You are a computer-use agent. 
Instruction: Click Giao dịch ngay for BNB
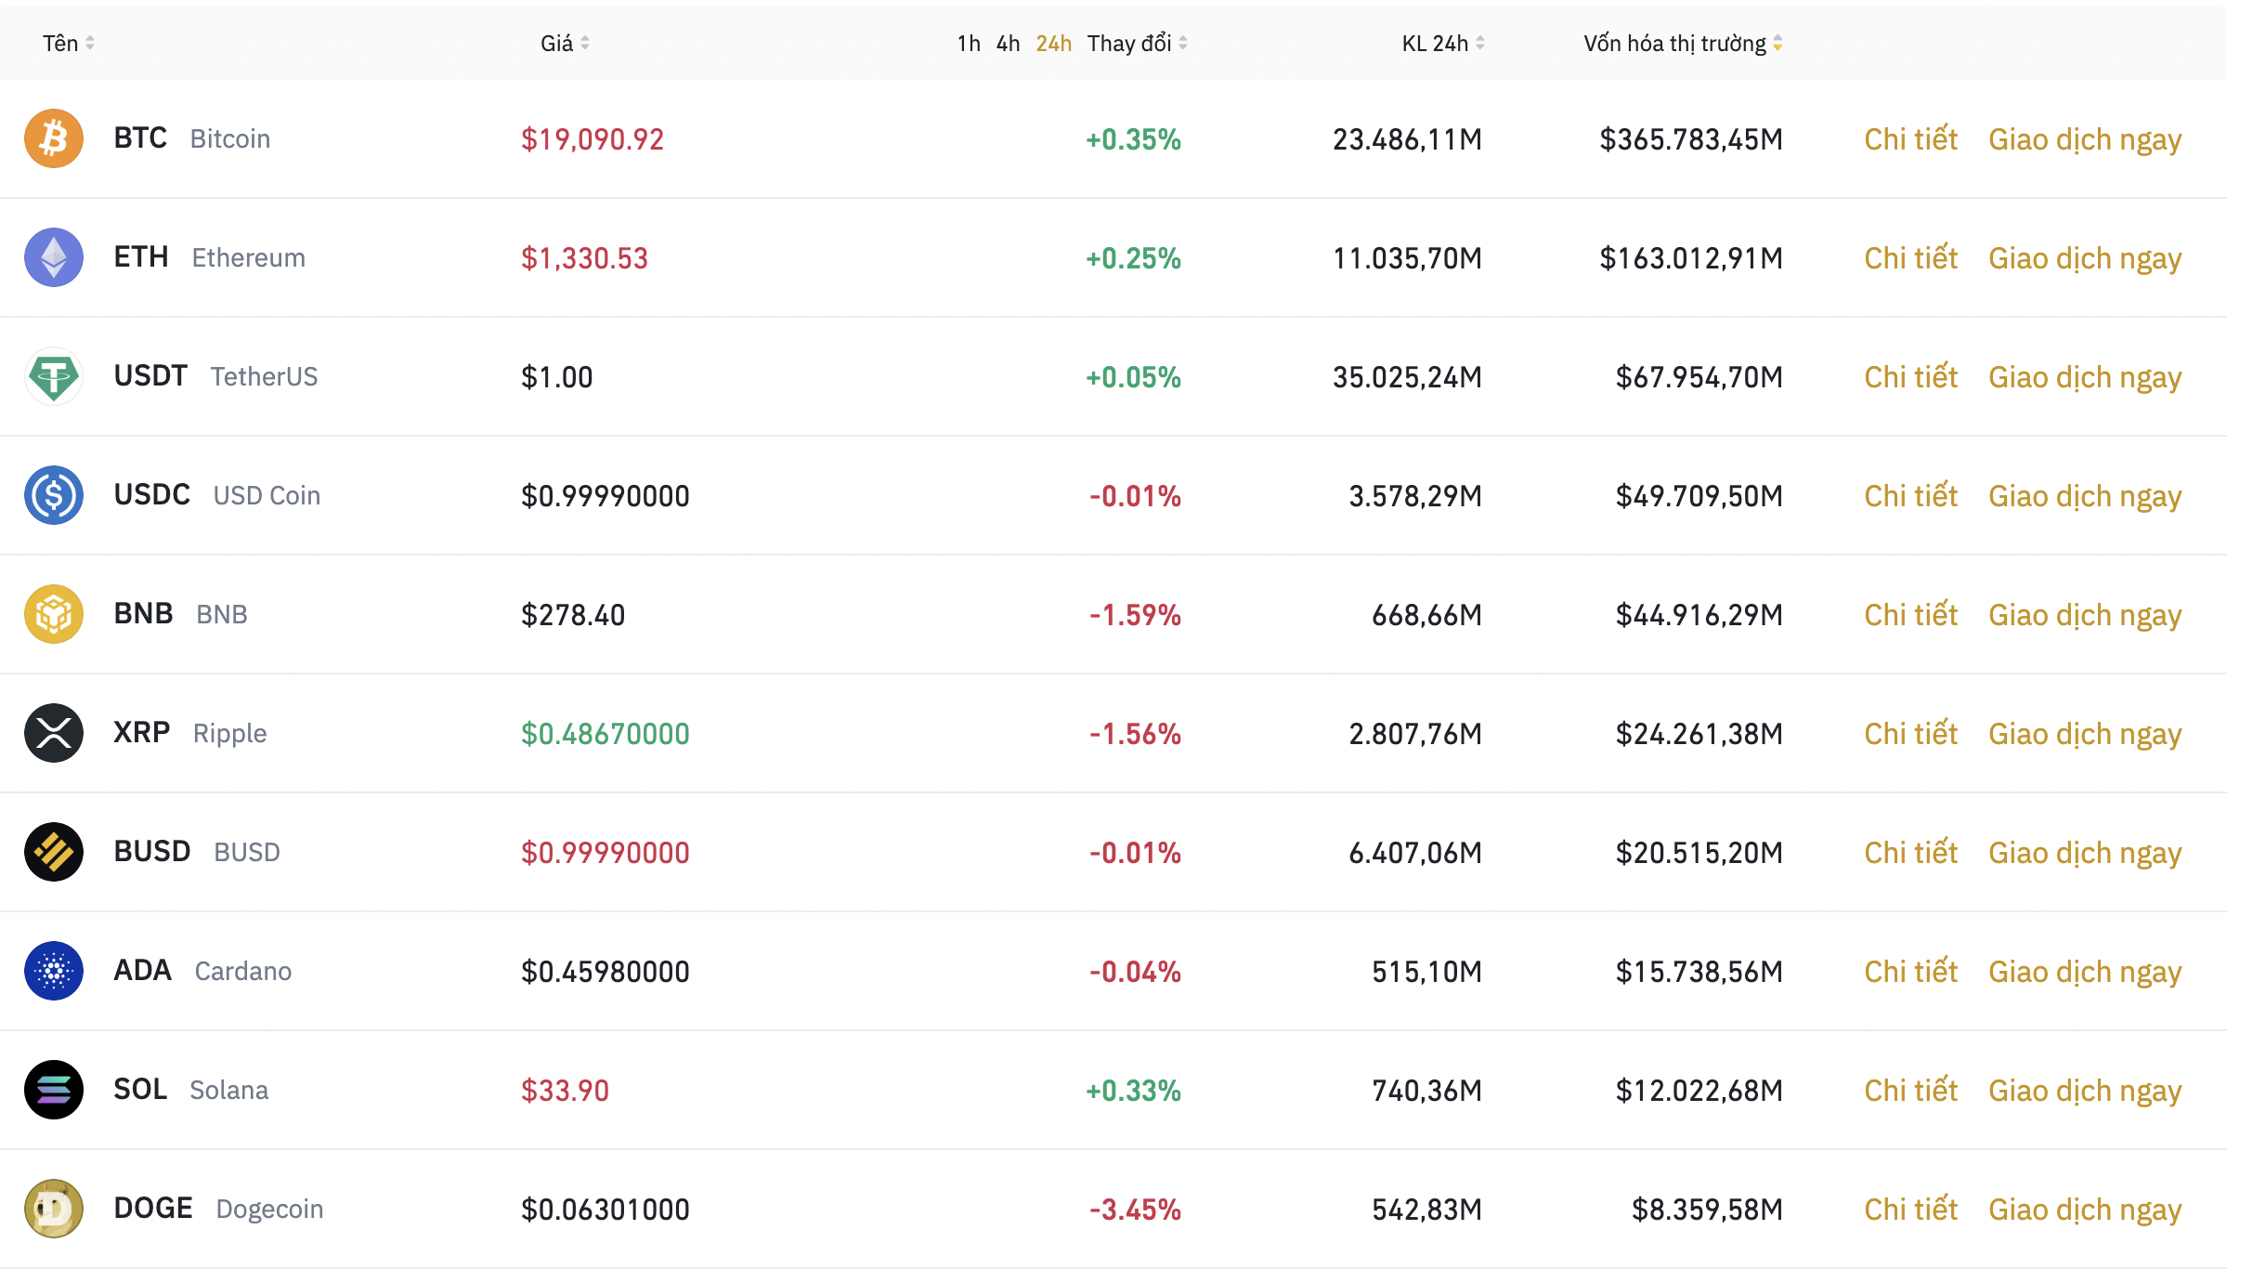click(x=2085, y=616)
